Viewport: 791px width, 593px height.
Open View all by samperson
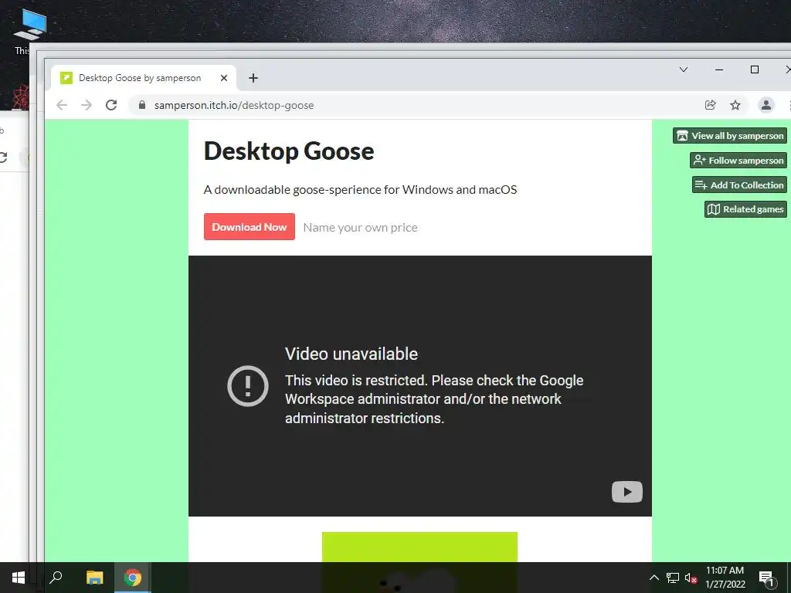[x=730, y=136]
